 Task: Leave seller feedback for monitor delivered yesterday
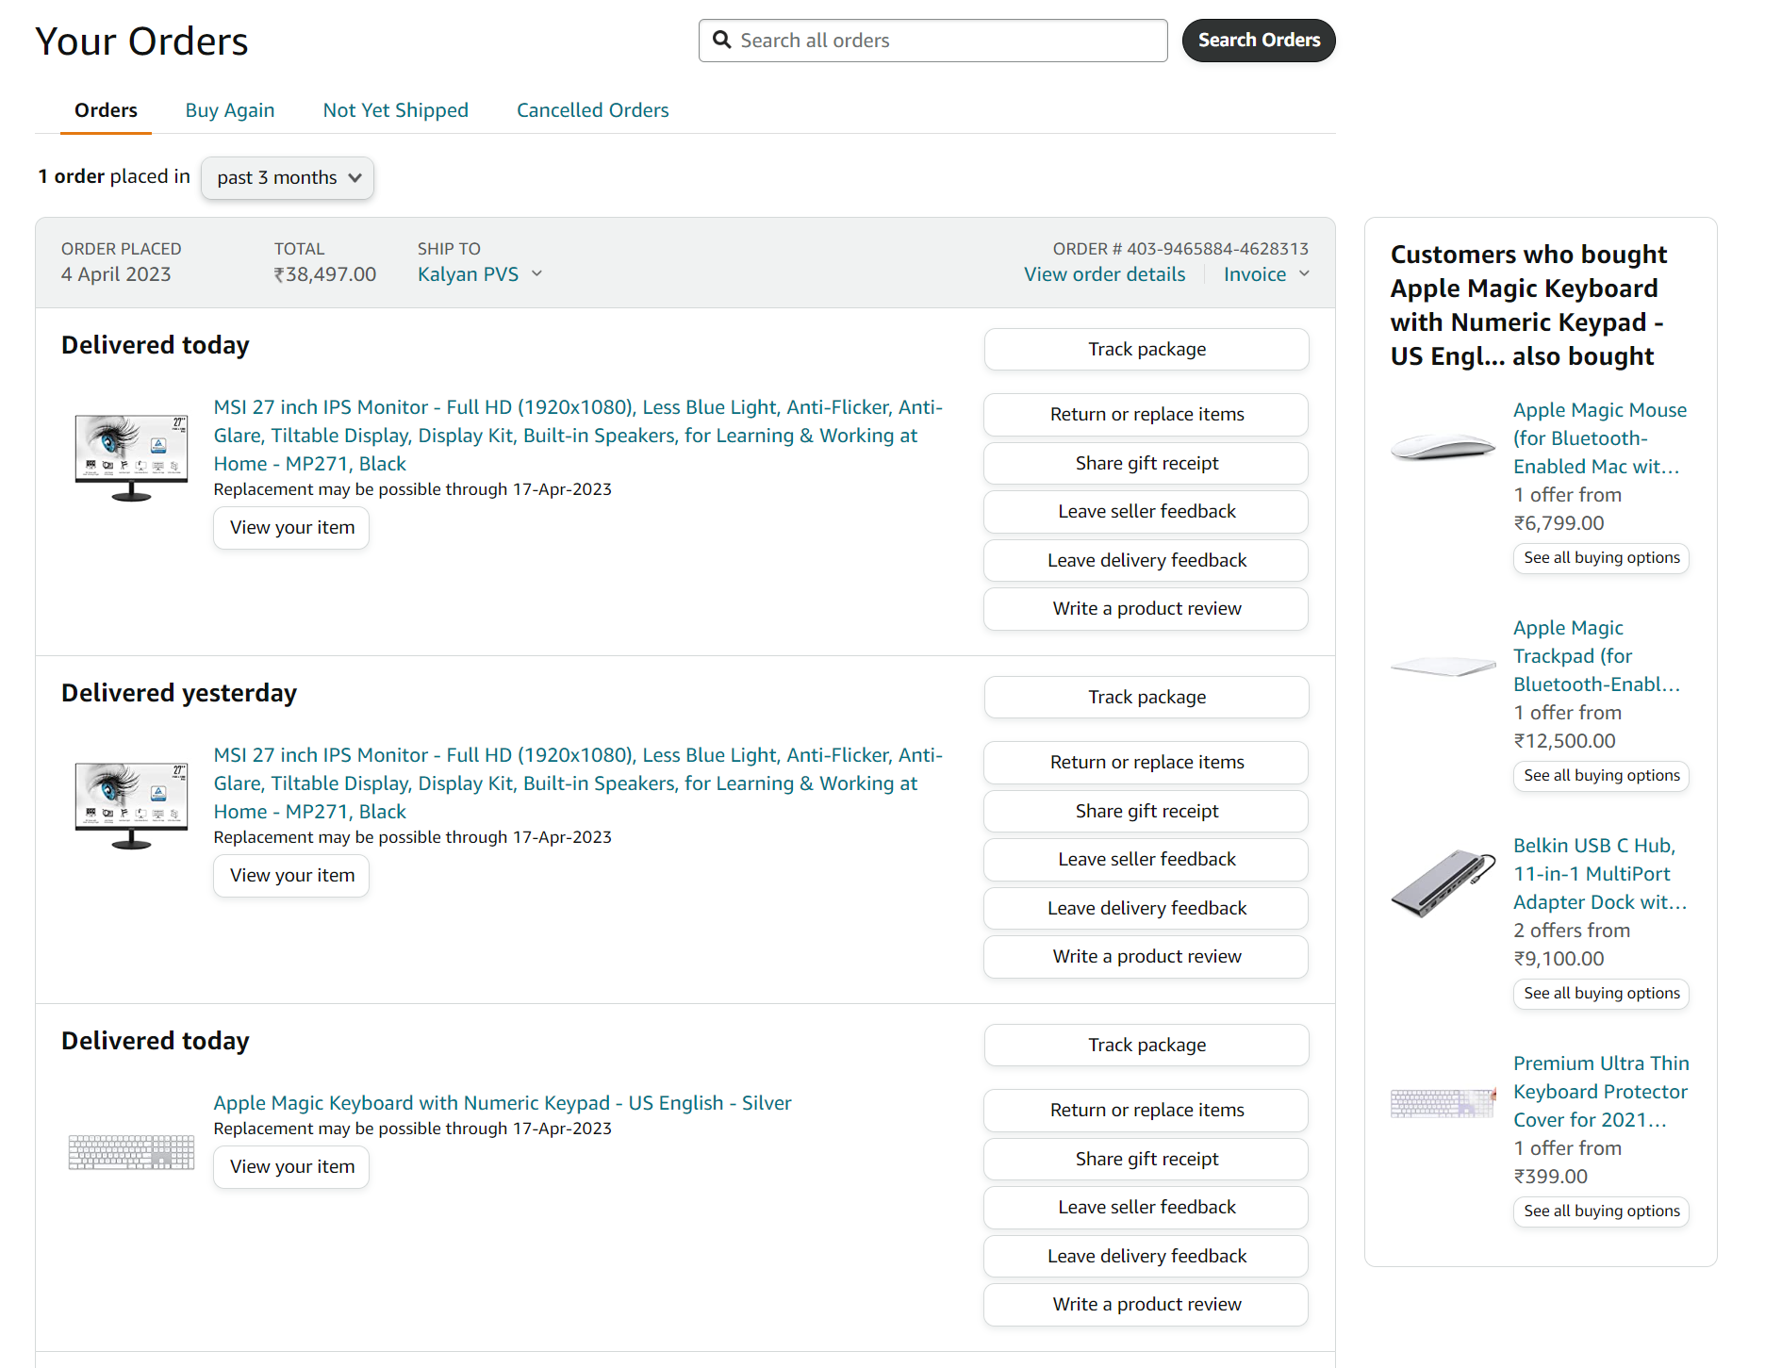click(x=1146, y=859)
